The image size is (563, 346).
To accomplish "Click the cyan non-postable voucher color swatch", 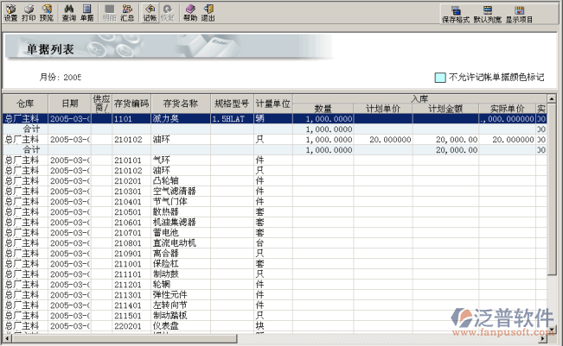I will click(x=440, y=77).
